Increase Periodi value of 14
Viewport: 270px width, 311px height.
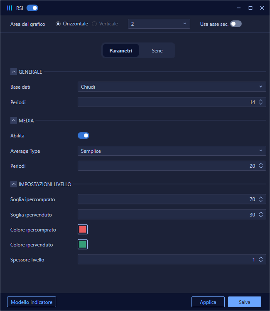point(261,101)
